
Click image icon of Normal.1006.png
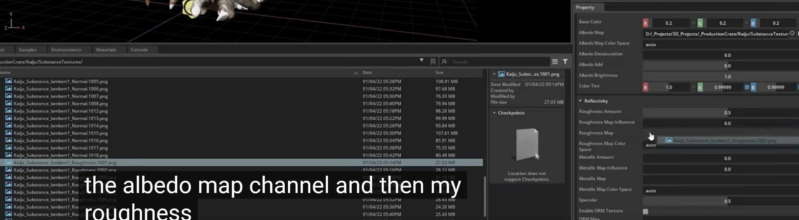pos(8,89)
